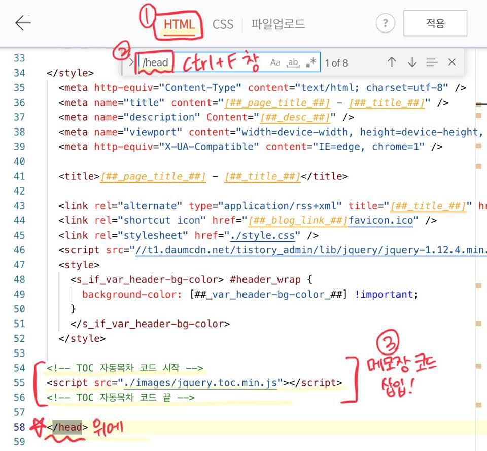Click the #header_wrap selector on line 48
Image resolution: width=487 pixels, height=451 pixels.
click(265, 280)
